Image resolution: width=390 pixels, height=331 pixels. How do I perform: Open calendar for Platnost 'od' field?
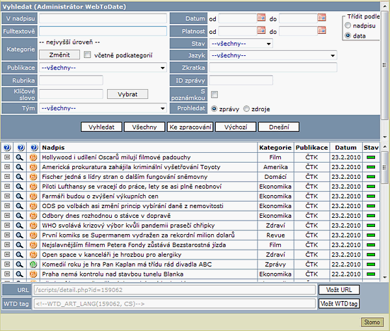[261, 31]
